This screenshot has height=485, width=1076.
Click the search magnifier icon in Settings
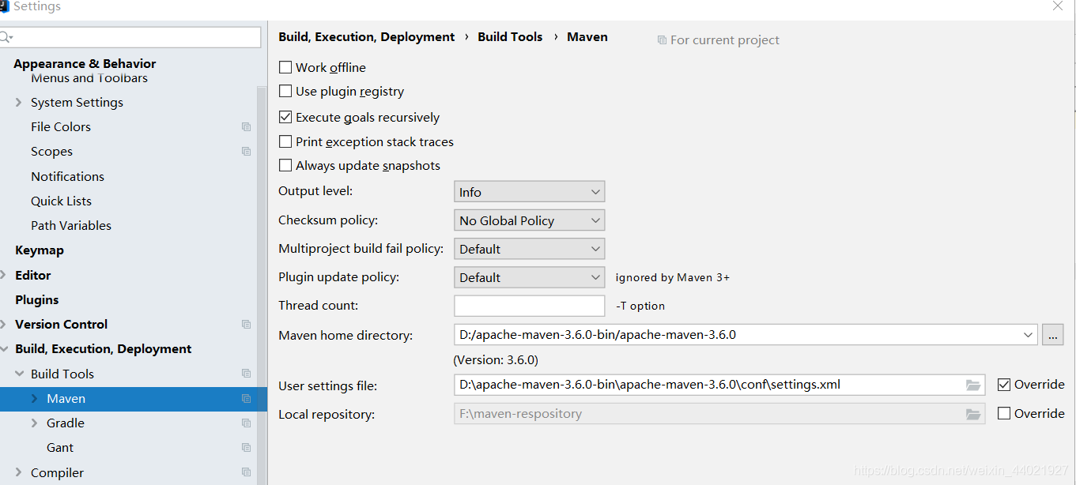pos(6,37)
